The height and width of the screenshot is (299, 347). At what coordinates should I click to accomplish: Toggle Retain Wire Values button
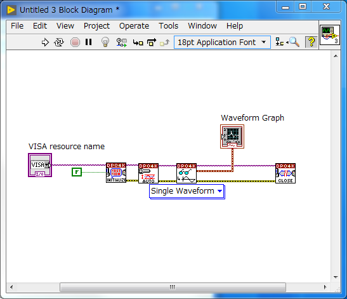tap(122, 43)
